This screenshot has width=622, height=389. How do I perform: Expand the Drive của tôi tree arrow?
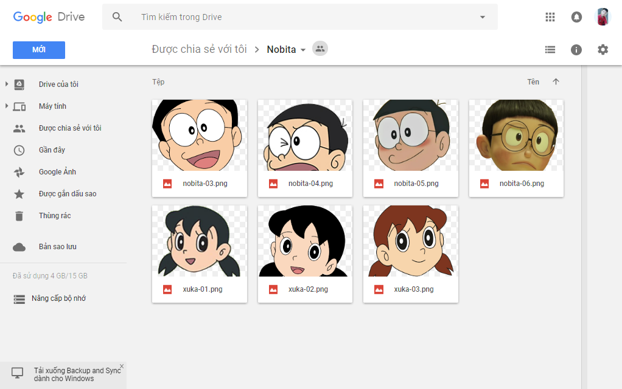pyautogui.click(x=6, y=84)
